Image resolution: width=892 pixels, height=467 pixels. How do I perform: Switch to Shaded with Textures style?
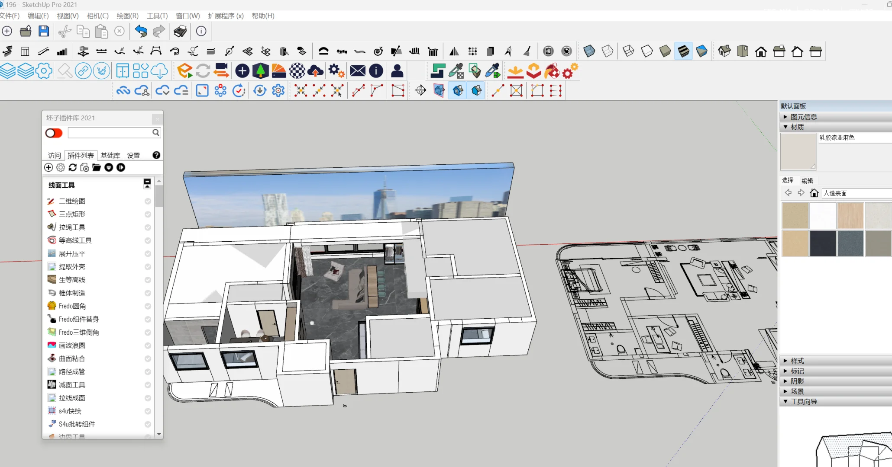pyautogui.click(x=683, y=51)
